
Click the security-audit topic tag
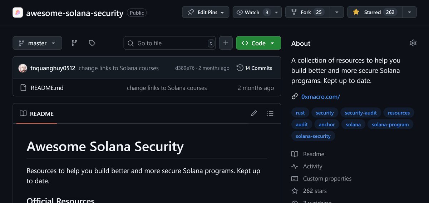click(361, 113)
